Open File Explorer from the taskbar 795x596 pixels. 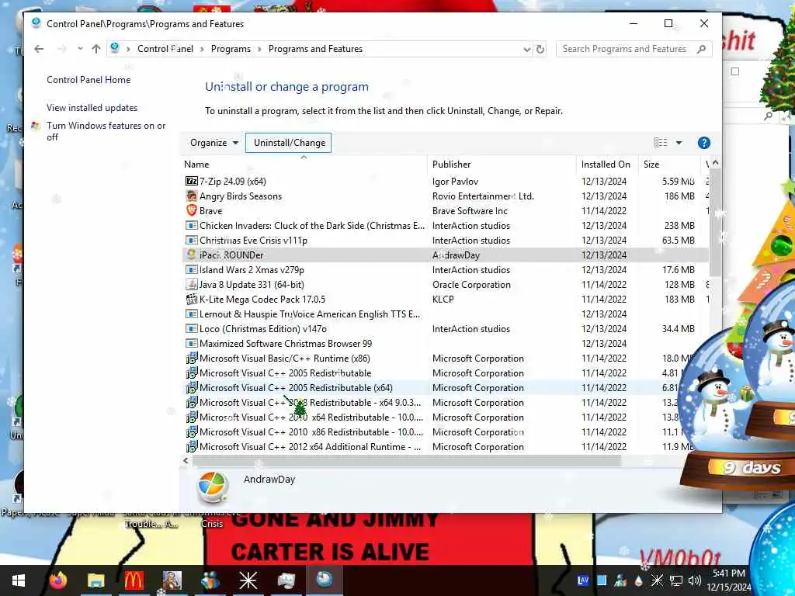[x=95, y=580]
